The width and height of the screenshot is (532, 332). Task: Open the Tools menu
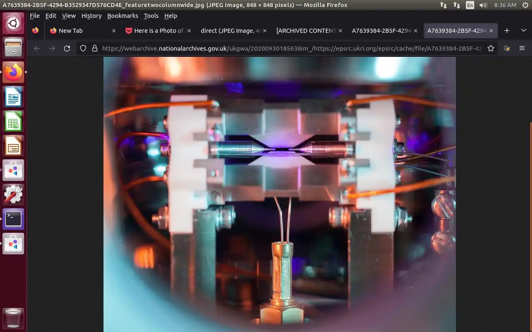[x=151, y=16]
